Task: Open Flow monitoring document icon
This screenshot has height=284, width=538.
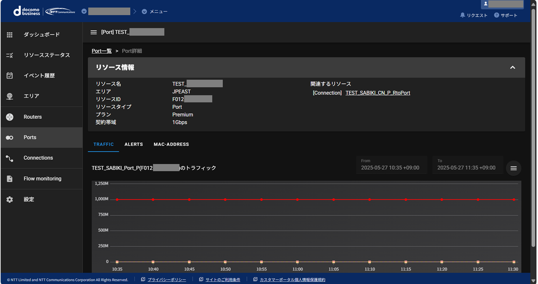Action: [x=10, y=179]
